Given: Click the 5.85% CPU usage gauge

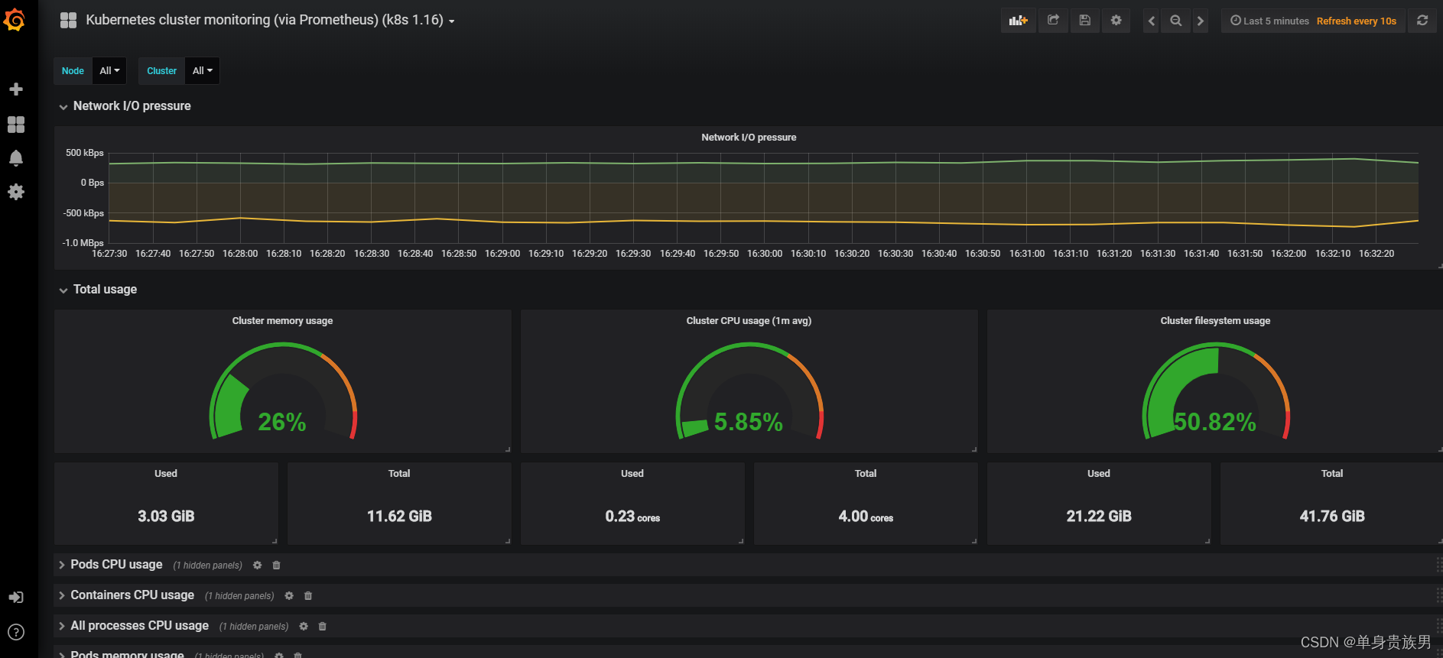Looking at the screenshot, I should click(749, 391).
